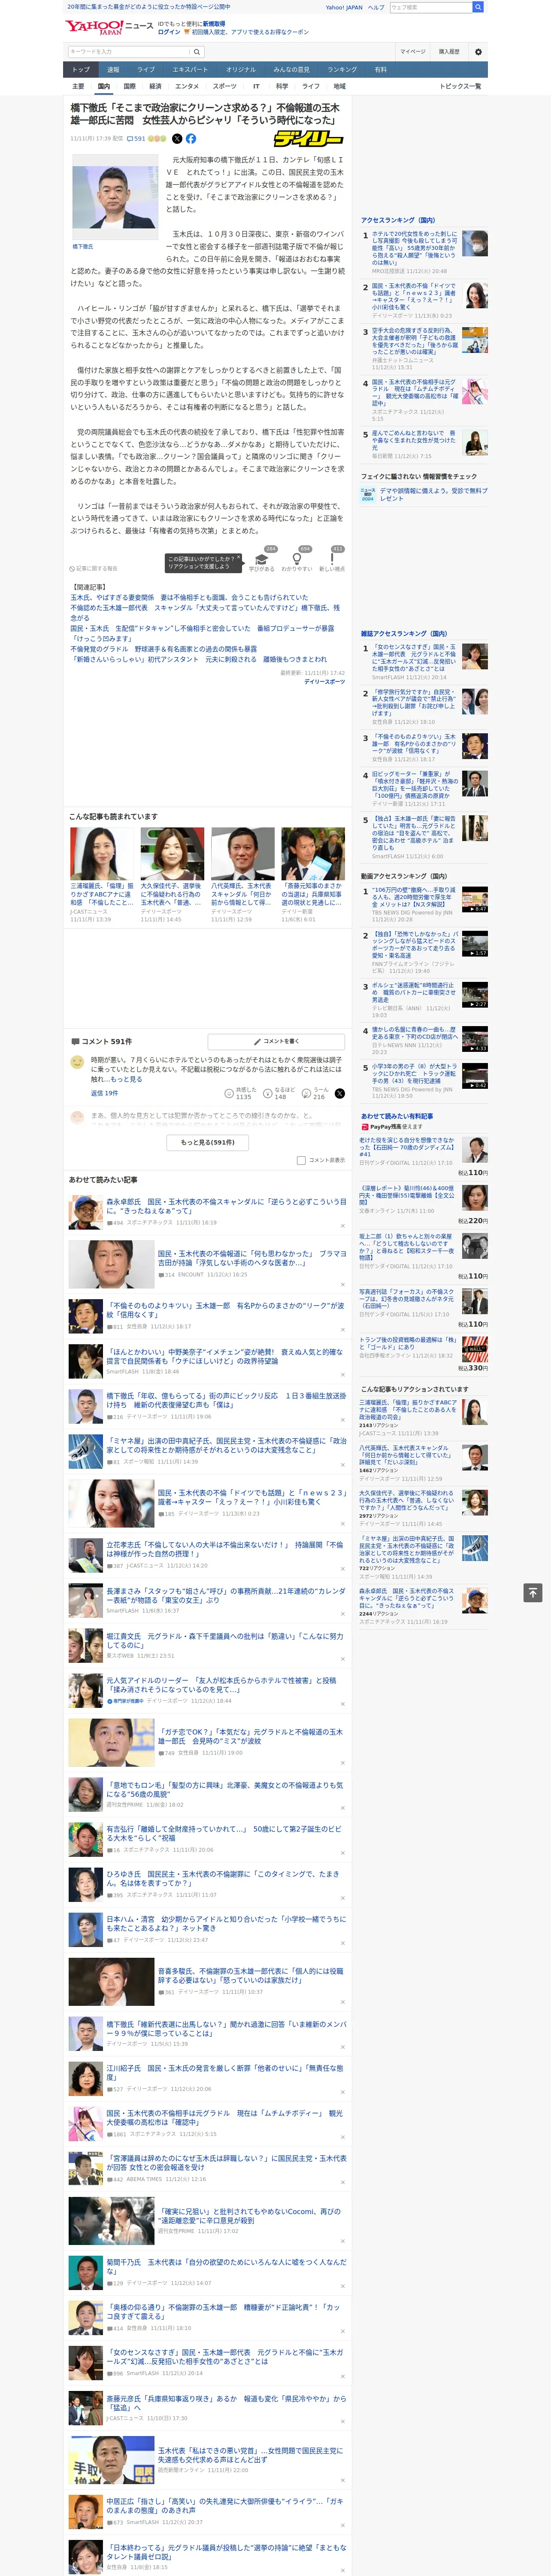Open the comment count 591 bubble under headline
Image resolution: width=551 pixels, height=2576 pixels.
coord(135,139)
